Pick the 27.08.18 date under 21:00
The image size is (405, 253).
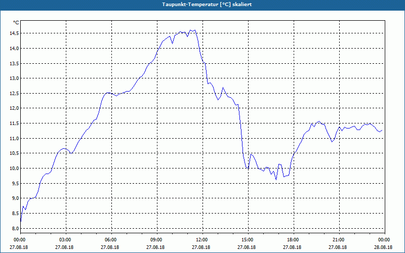coord(338,247)
